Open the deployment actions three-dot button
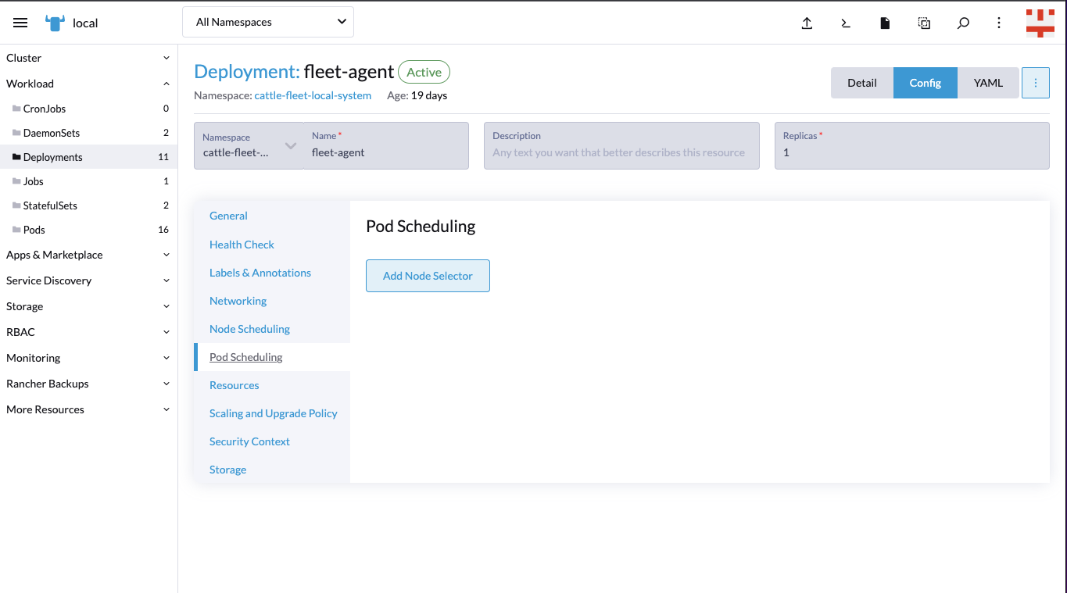This screenshot has height=593, width=1067. (1036, 83)
